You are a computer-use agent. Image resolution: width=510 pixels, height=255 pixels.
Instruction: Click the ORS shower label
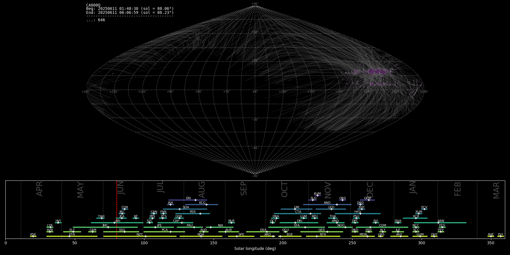point(343,198)
